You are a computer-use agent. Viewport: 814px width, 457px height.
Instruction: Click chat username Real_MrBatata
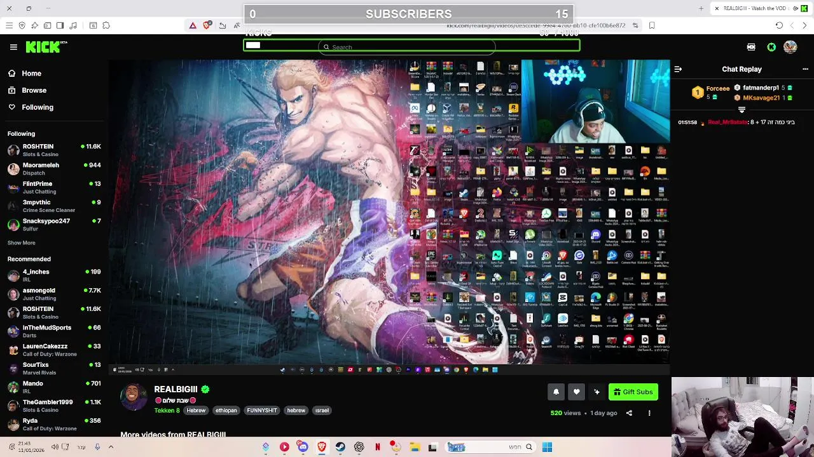[x=728, y=122]
